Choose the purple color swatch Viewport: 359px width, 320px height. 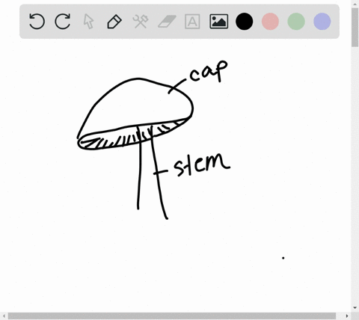point(322,22)
